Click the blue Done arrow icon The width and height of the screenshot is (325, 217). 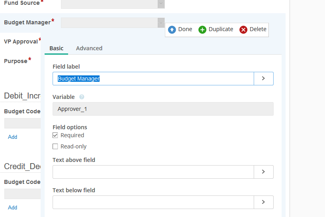tap(172, 30)
